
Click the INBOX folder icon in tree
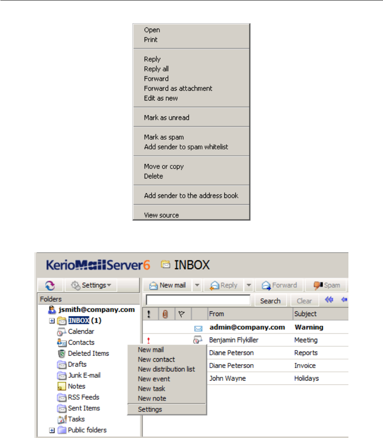(62, 321)
